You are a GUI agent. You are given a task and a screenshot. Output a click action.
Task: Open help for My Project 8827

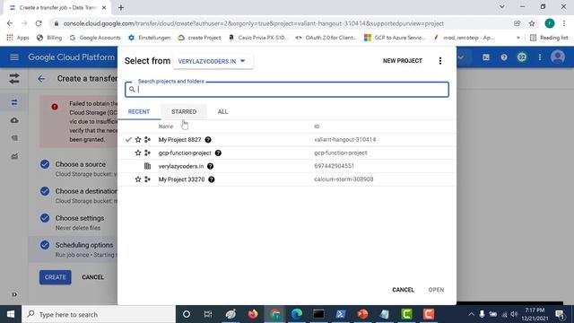(x=208, y=140)
